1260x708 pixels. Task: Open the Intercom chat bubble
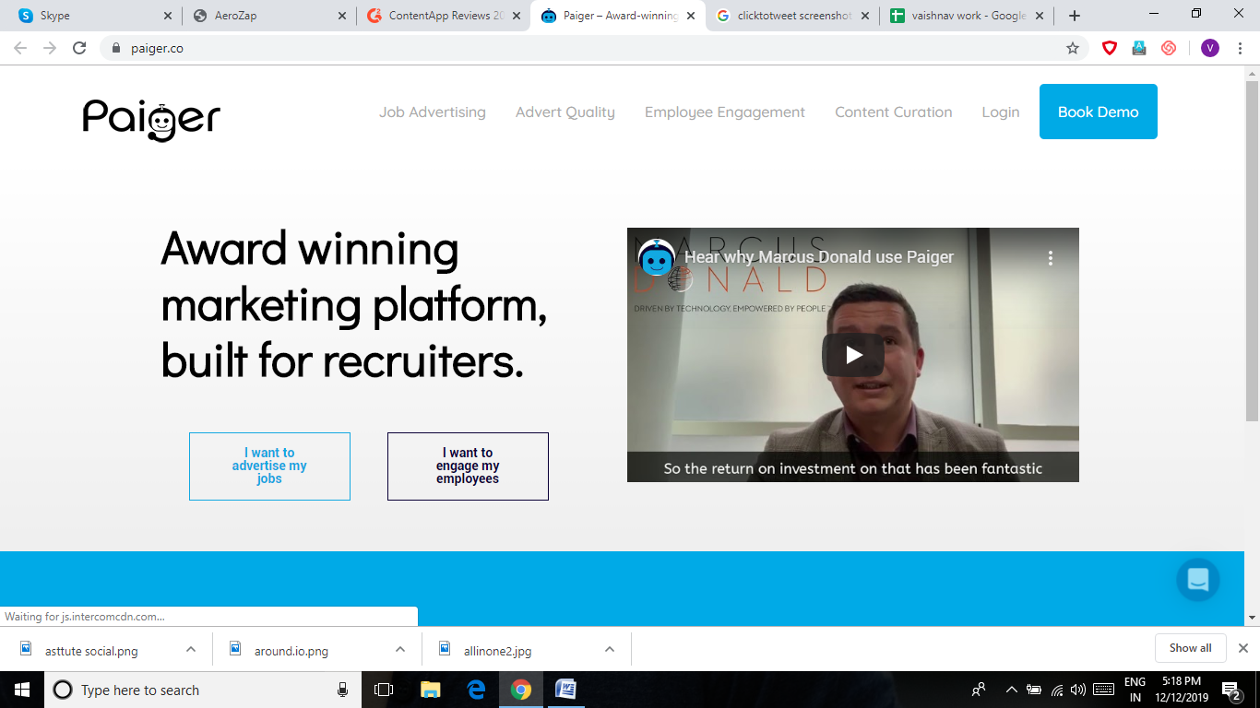1198,580
